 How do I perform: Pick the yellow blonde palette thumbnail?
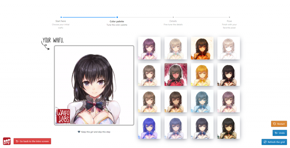pos(202,75)
